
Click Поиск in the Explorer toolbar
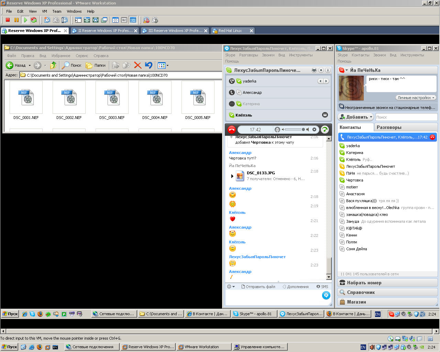point(71,65)
